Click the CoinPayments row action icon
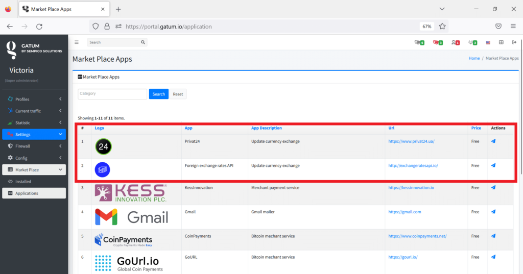 493,236
